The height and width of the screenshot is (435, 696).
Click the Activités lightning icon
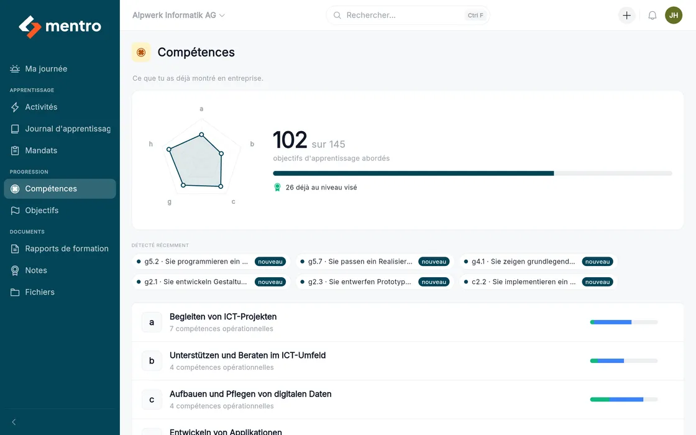15,107
